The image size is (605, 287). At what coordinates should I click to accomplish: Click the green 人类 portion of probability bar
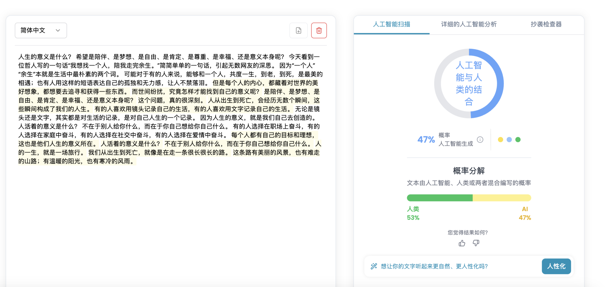(x=440, y=198)
